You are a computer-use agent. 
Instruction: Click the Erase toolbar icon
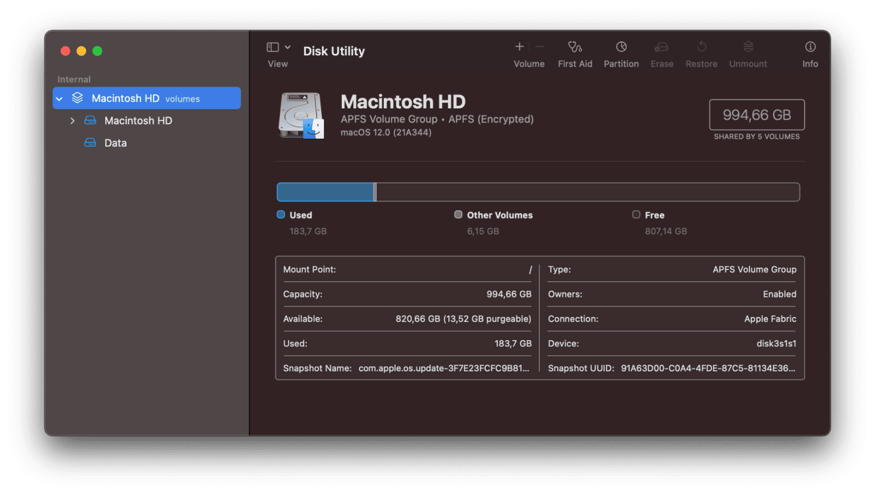[661, 47]
